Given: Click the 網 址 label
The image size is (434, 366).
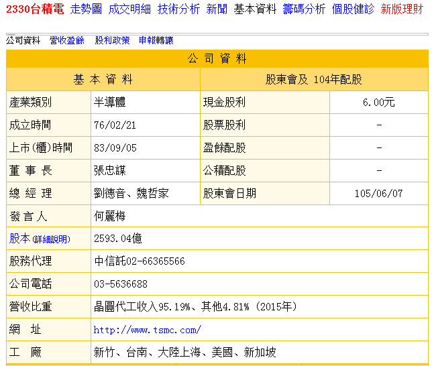Looking at the screenshot, I should (25, 330).
